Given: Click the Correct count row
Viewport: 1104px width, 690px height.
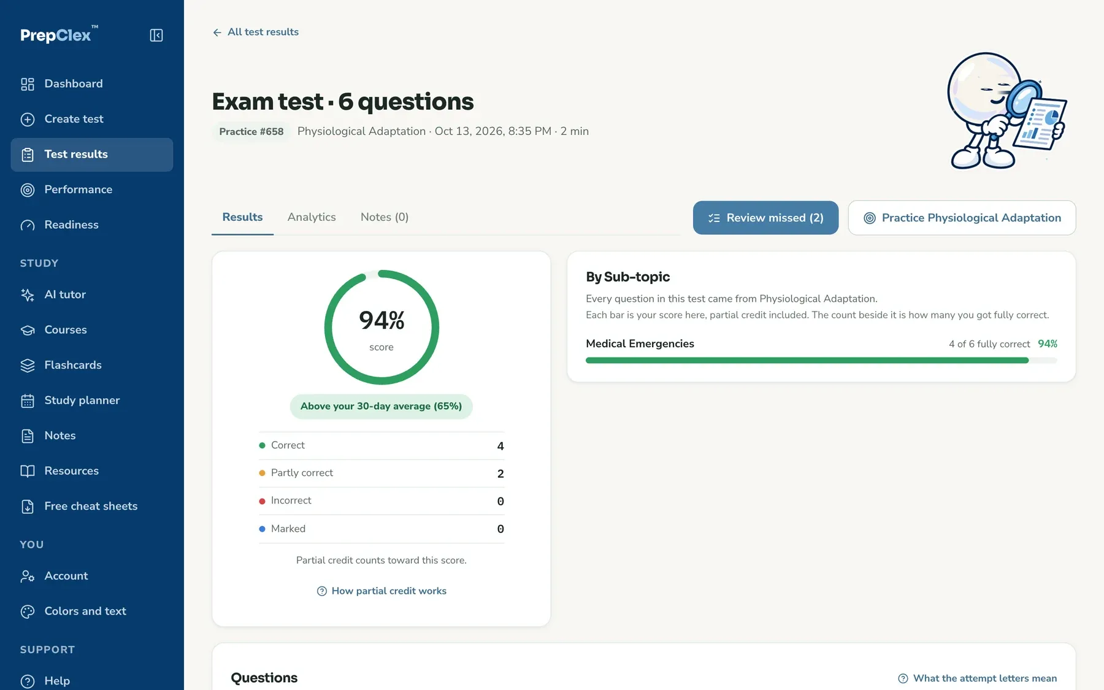Looking at the screenshot, I should pos(381,446).
